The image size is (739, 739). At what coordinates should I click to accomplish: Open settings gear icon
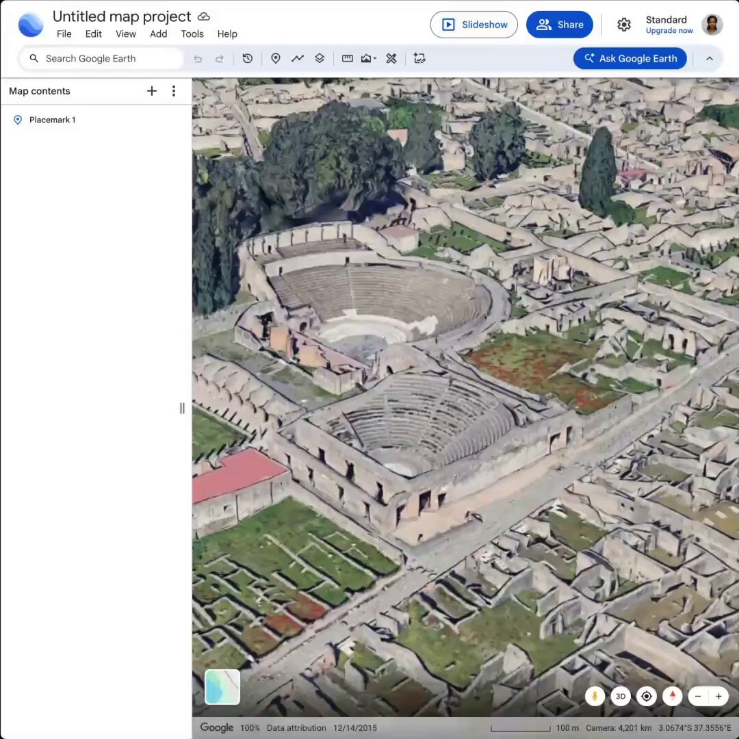[624, 25]
